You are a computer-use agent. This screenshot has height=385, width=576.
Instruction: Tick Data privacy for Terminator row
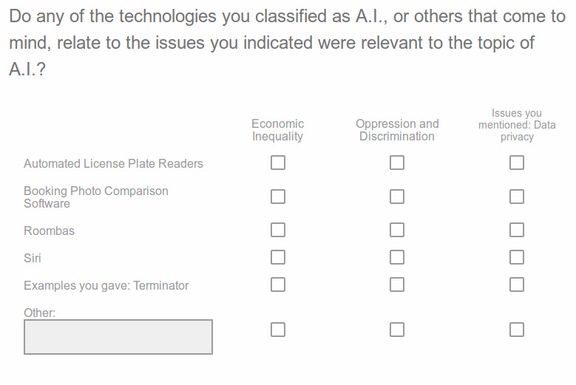pyautogui.click(x=517, y=285)
